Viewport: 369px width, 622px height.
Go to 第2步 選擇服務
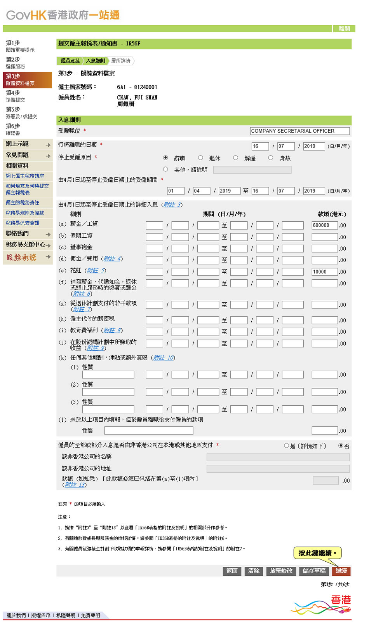pos(28,63)
